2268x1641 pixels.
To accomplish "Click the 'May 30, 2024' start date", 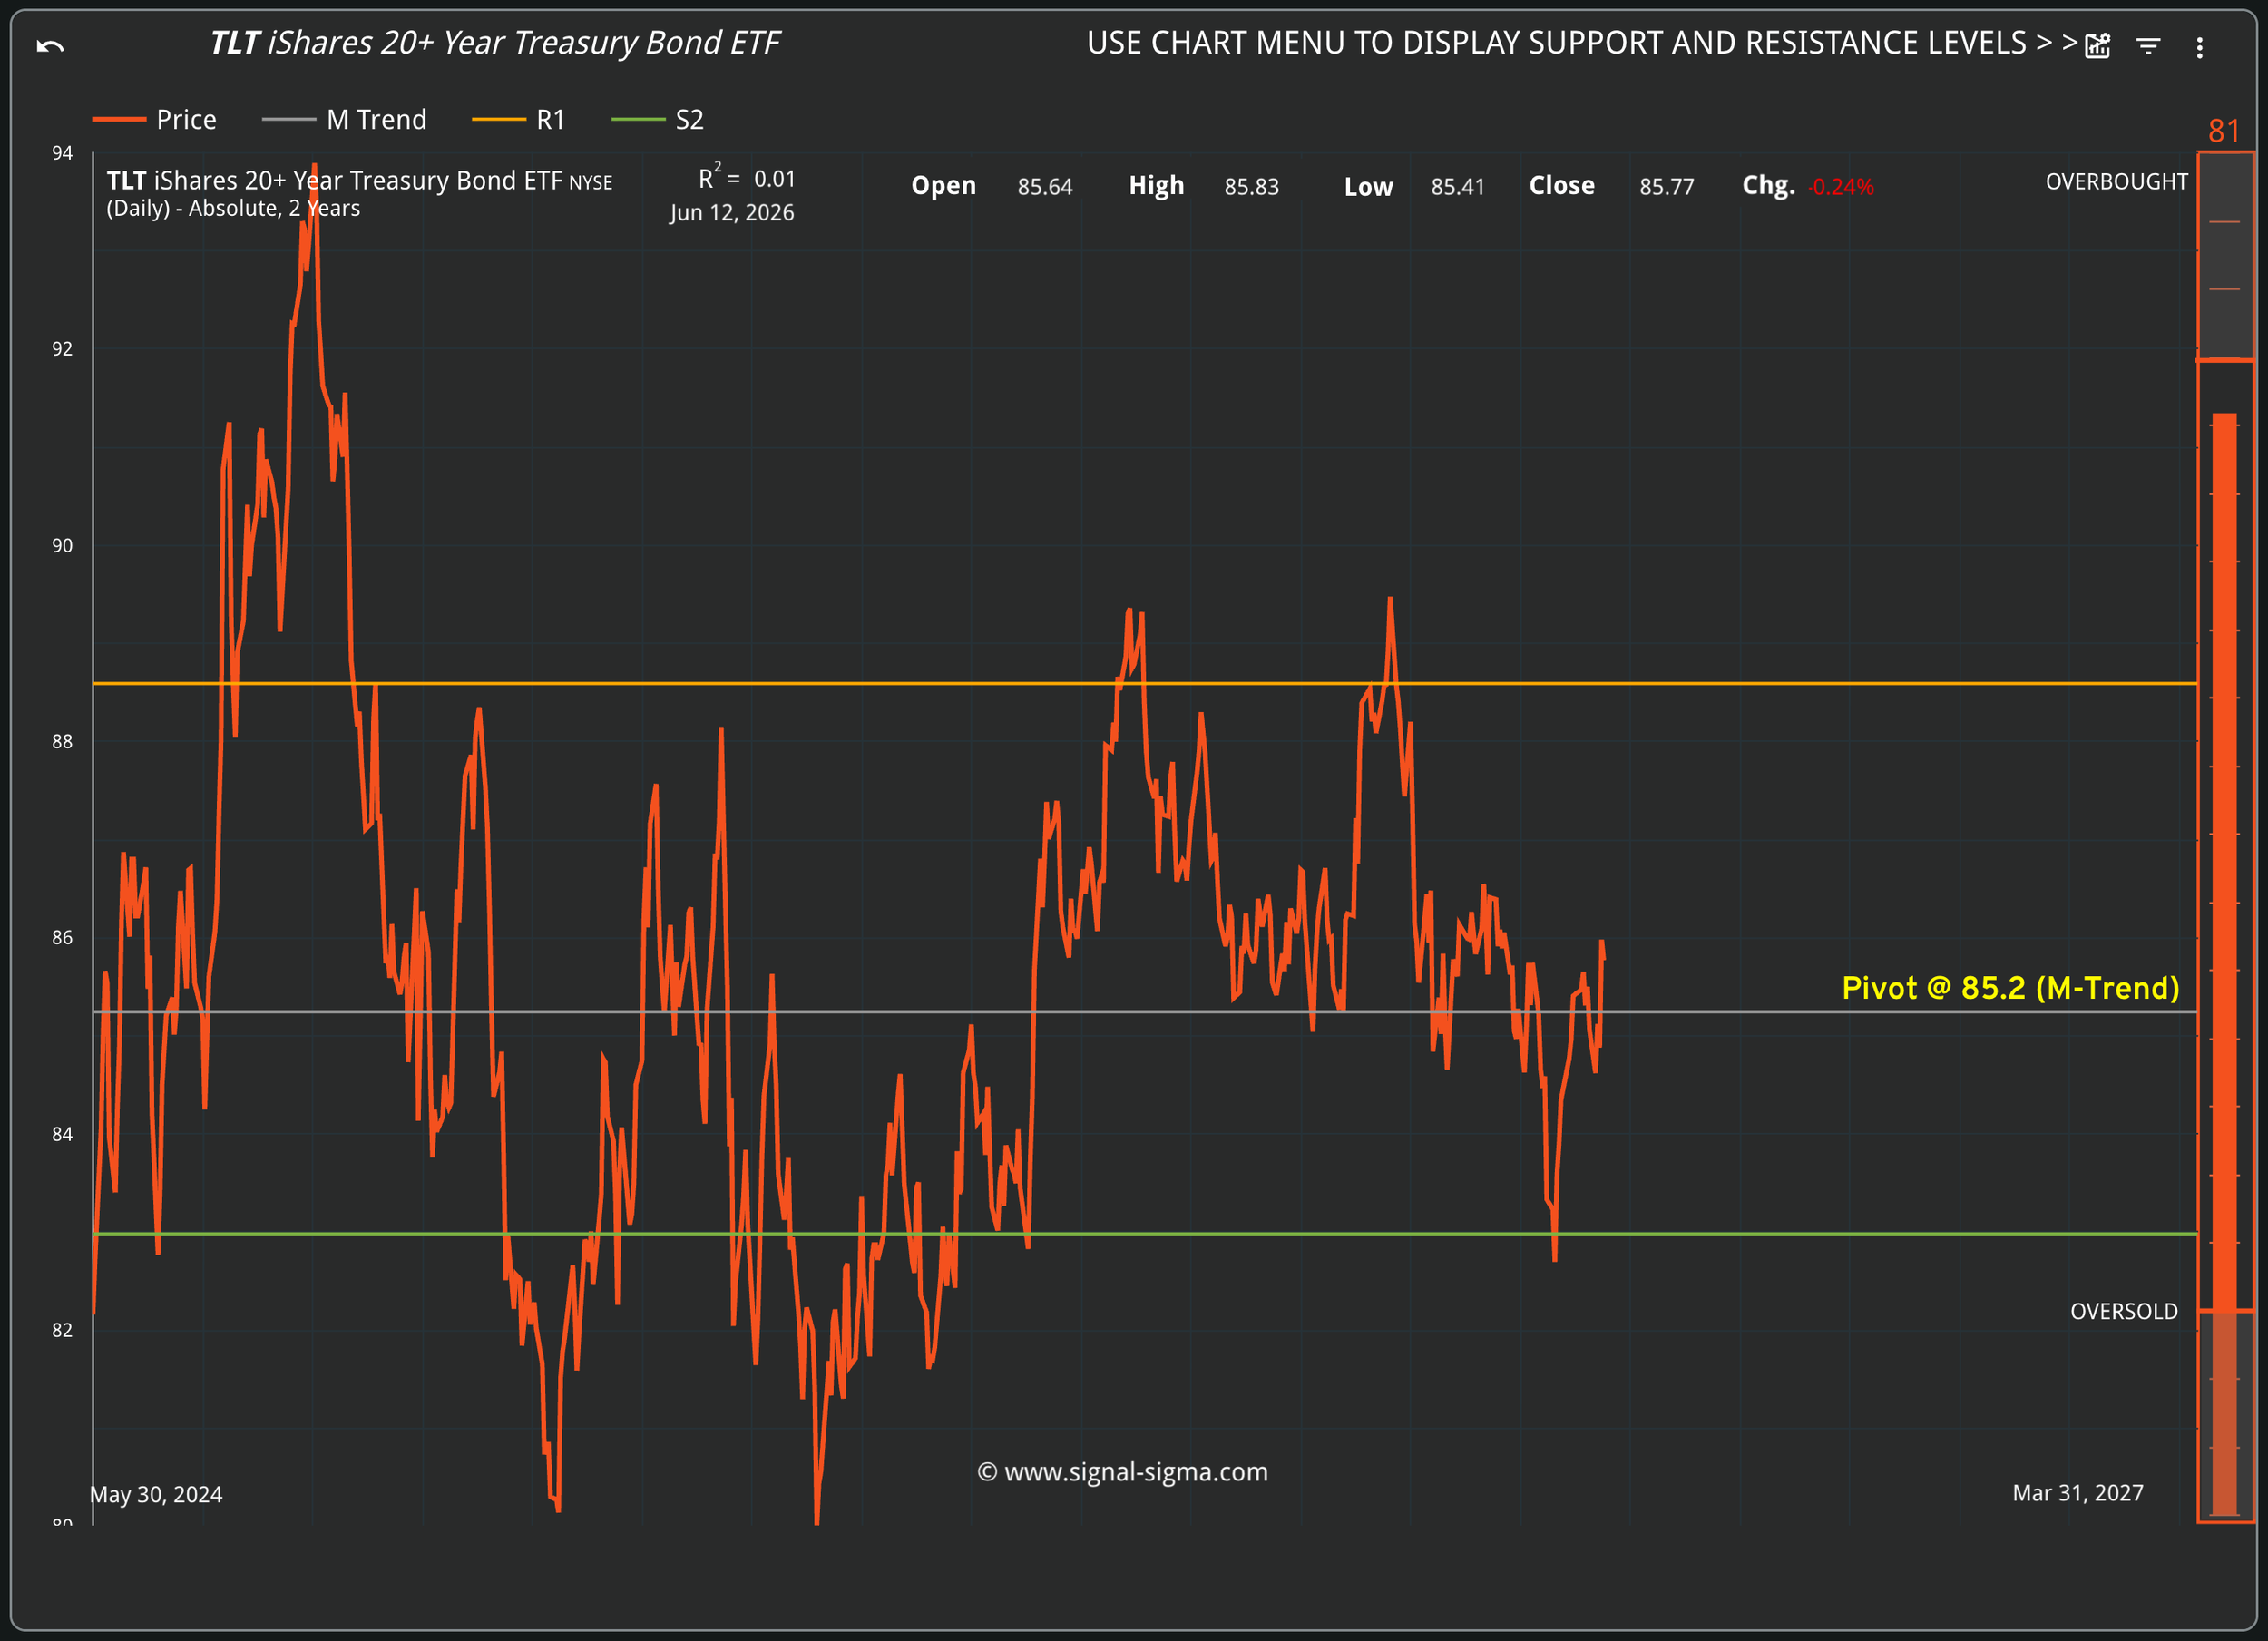I will (156, 1494).
